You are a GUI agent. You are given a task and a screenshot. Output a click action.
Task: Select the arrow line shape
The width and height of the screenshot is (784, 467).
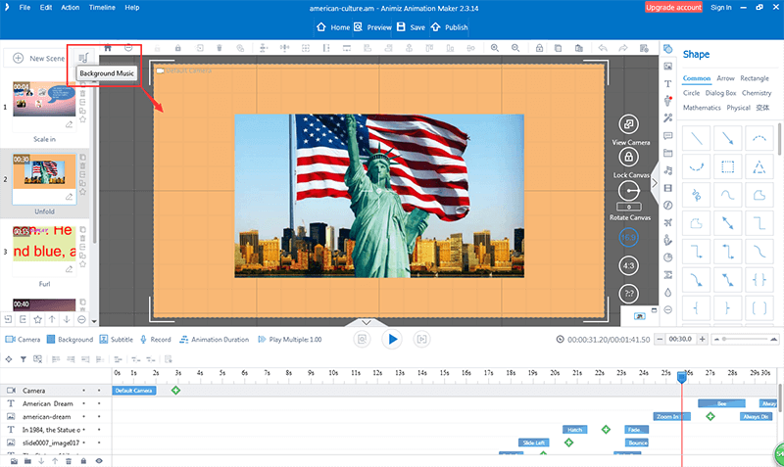click(727, 137)
